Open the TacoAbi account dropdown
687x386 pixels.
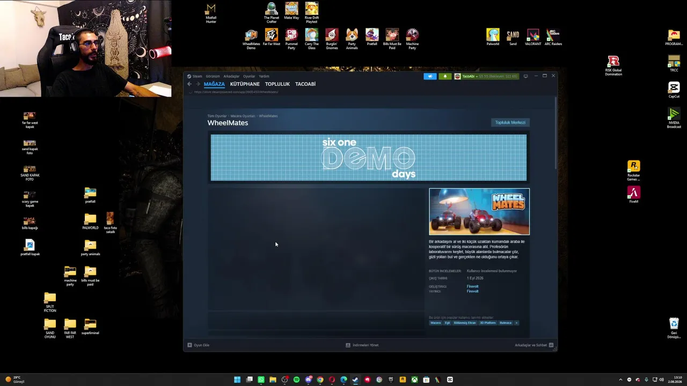coord(486,76)
